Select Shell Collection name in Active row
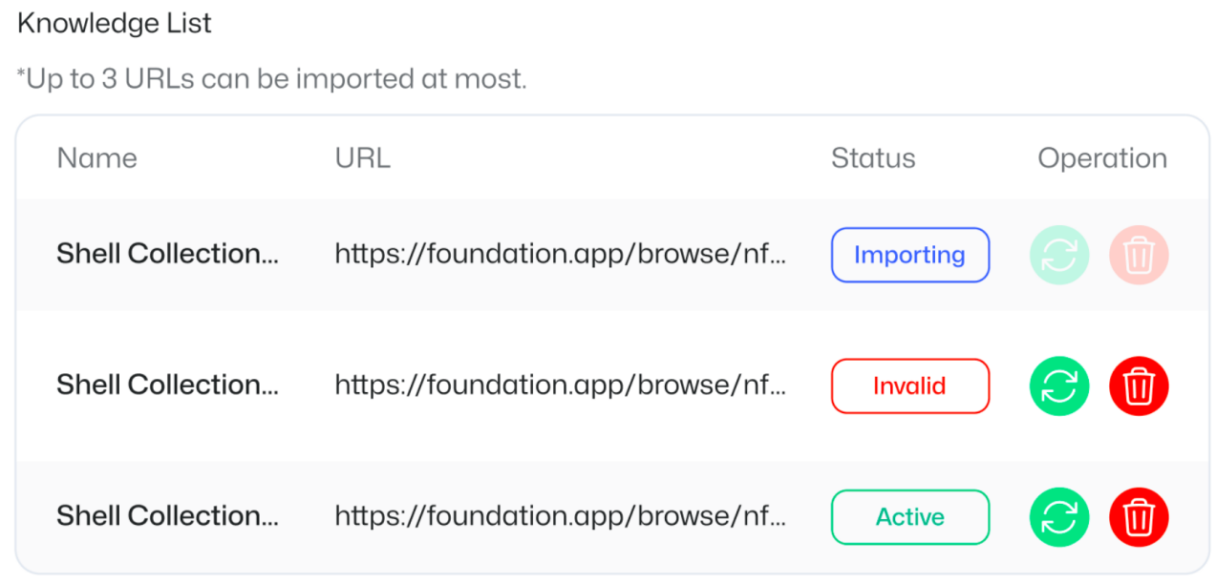This screenshot has height=583, width=1216. [x=167, y=516]
